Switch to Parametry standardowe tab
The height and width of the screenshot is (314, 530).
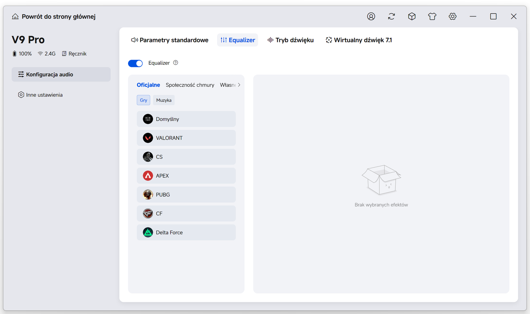click(170, 40)
